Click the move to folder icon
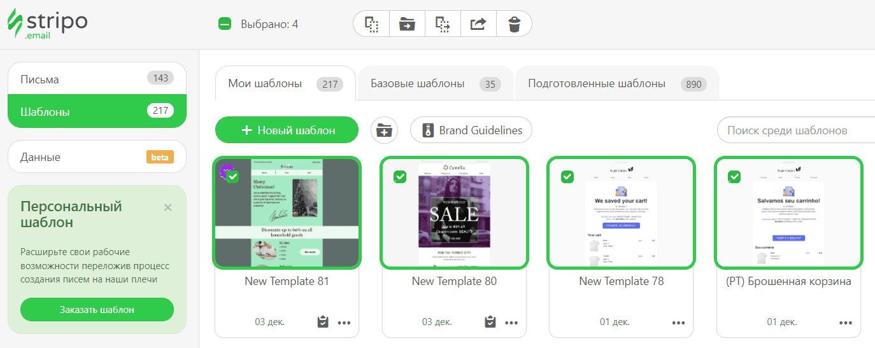This screenshot has height=348, width=875. coord(407,24)
